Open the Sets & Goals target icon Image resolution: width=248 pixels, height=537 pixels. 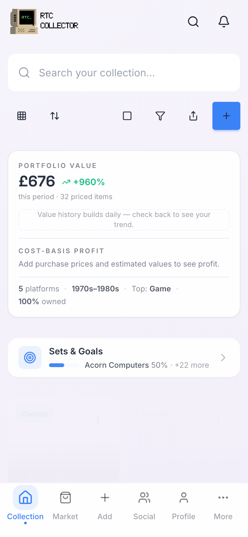[x=30, y=358]
